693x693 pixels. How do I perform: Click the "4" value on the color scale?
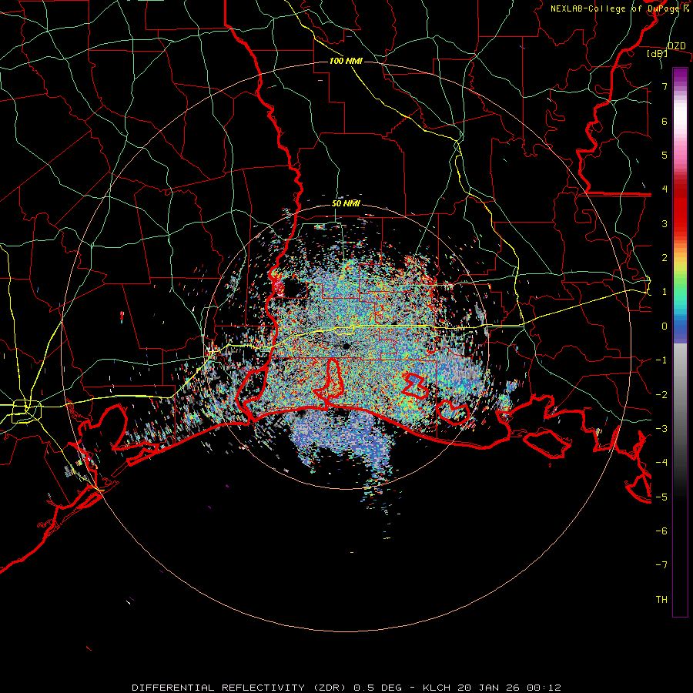pyautogui.click(x=665, y=189)
